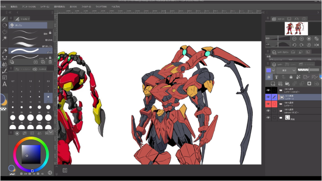Image resolution: width=322 pixels, height=181 pixels.
Task: Click transparent color checker swatch
Action: pos(4,109)
